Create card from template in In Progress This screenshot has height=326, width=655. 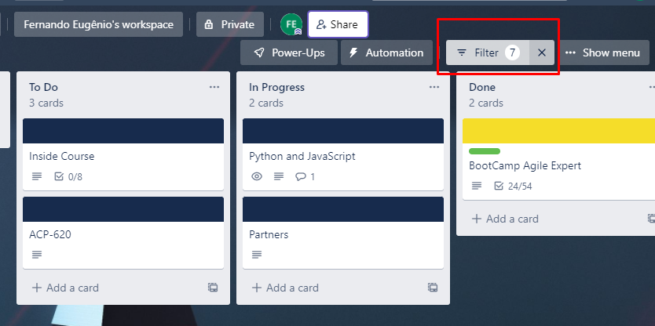[433, 288]
